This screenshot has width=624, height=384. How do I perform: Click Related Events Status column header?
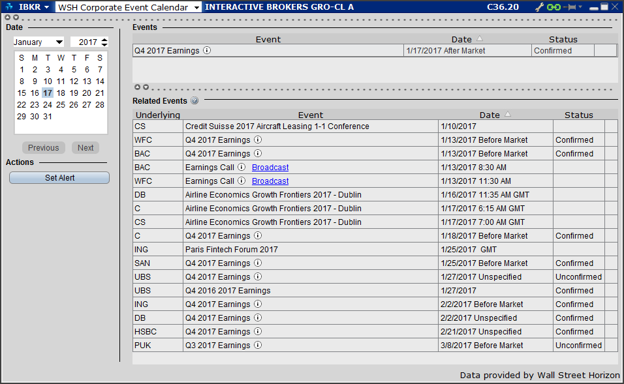pyautogui.click(x=578, y=115)
